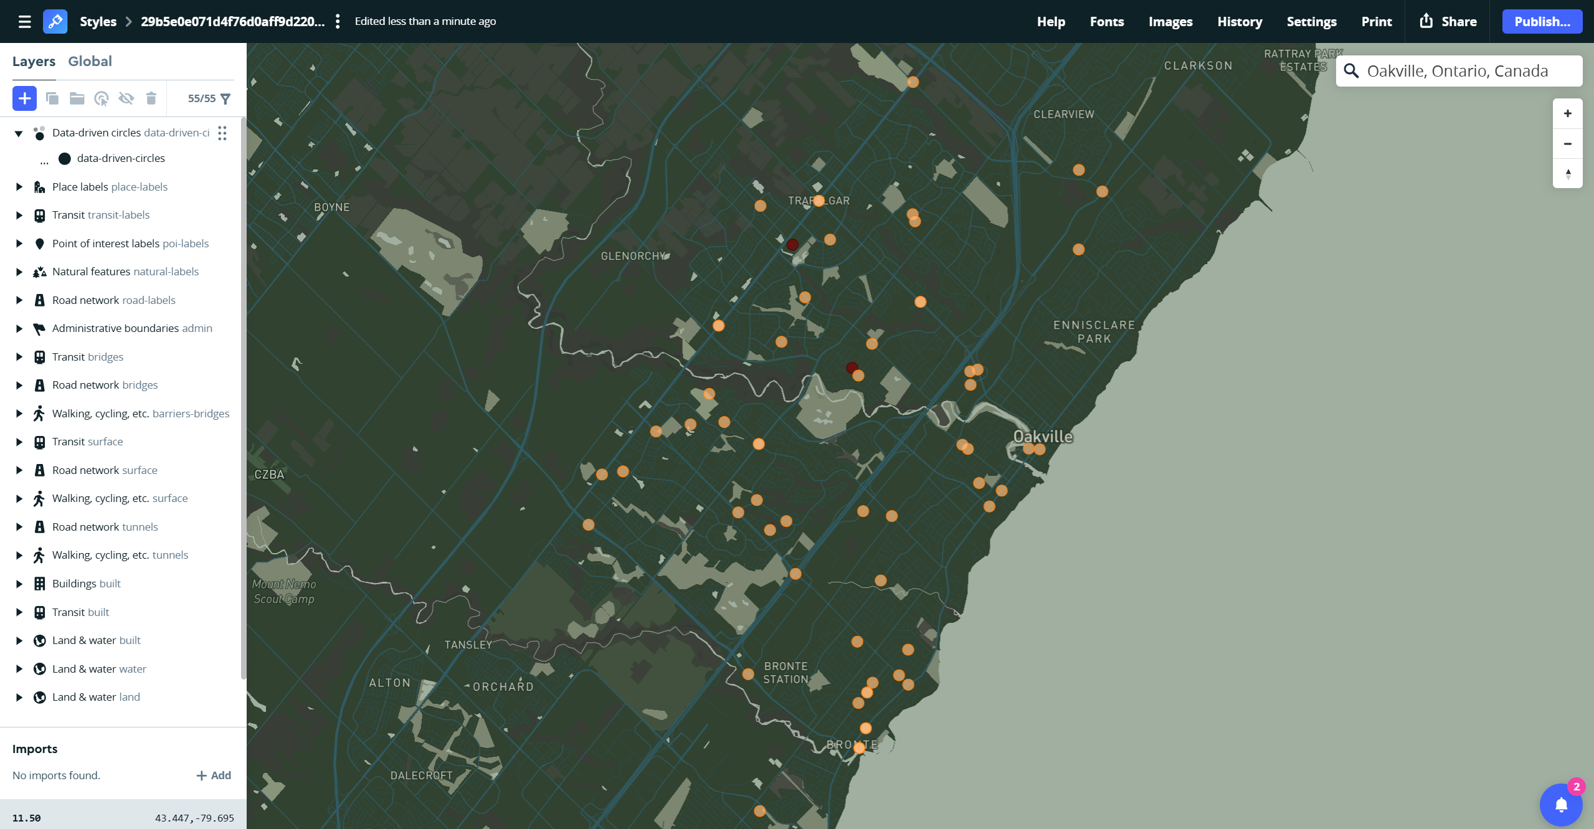Click the Mapbox Studio logo icon
Screen dimensions: 1594x829
coord(55,21)
